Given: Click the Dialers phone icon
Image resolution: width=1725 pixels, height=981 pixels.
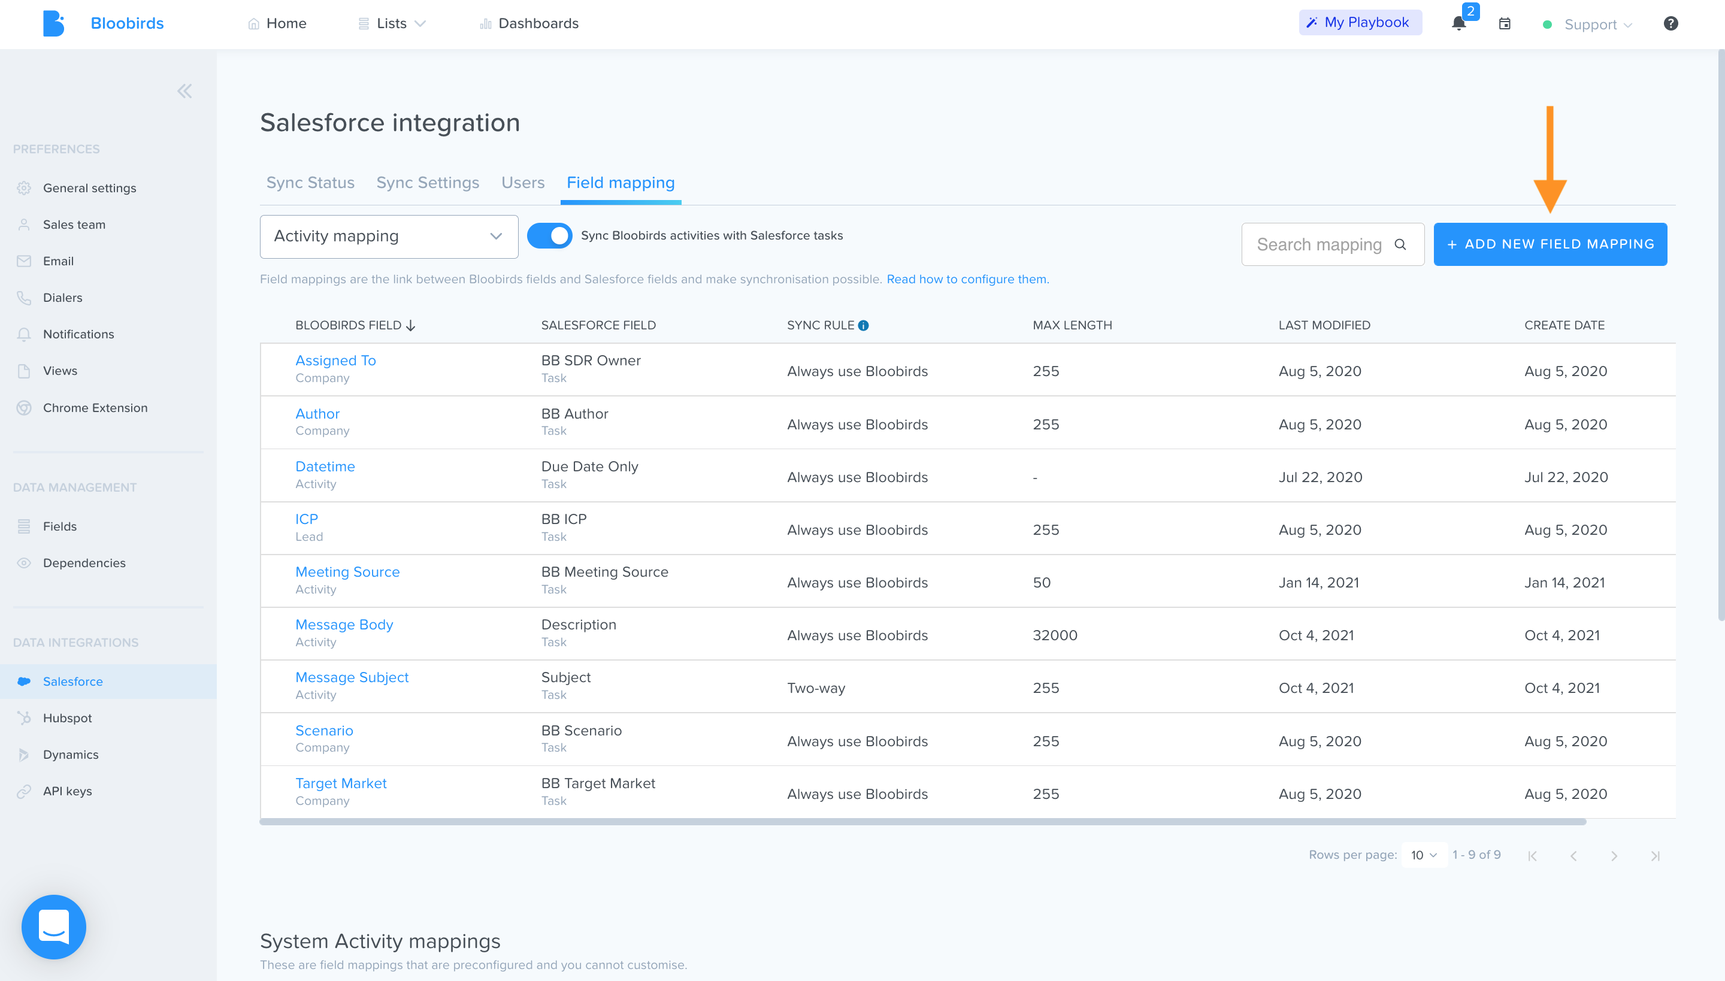Looking at the screenshot, I should [x=24, y=298].
